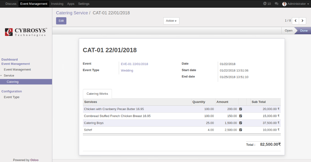Screen dimensions: 311x162
Task: Toggle checkbox in Schef row
Action: [240, 130]
